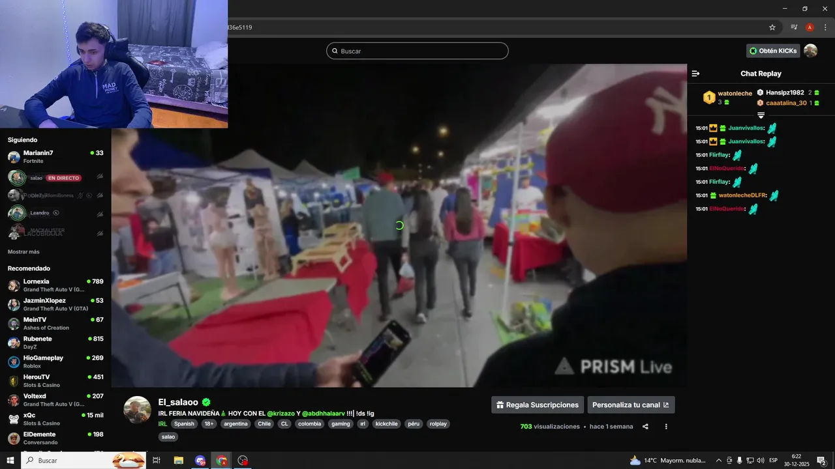Open Hansipz1982 leaderboard entry

[787, 92]
